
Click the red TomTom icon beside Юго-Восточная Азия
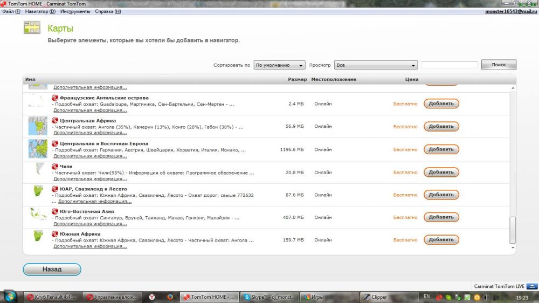coord(54,211)
